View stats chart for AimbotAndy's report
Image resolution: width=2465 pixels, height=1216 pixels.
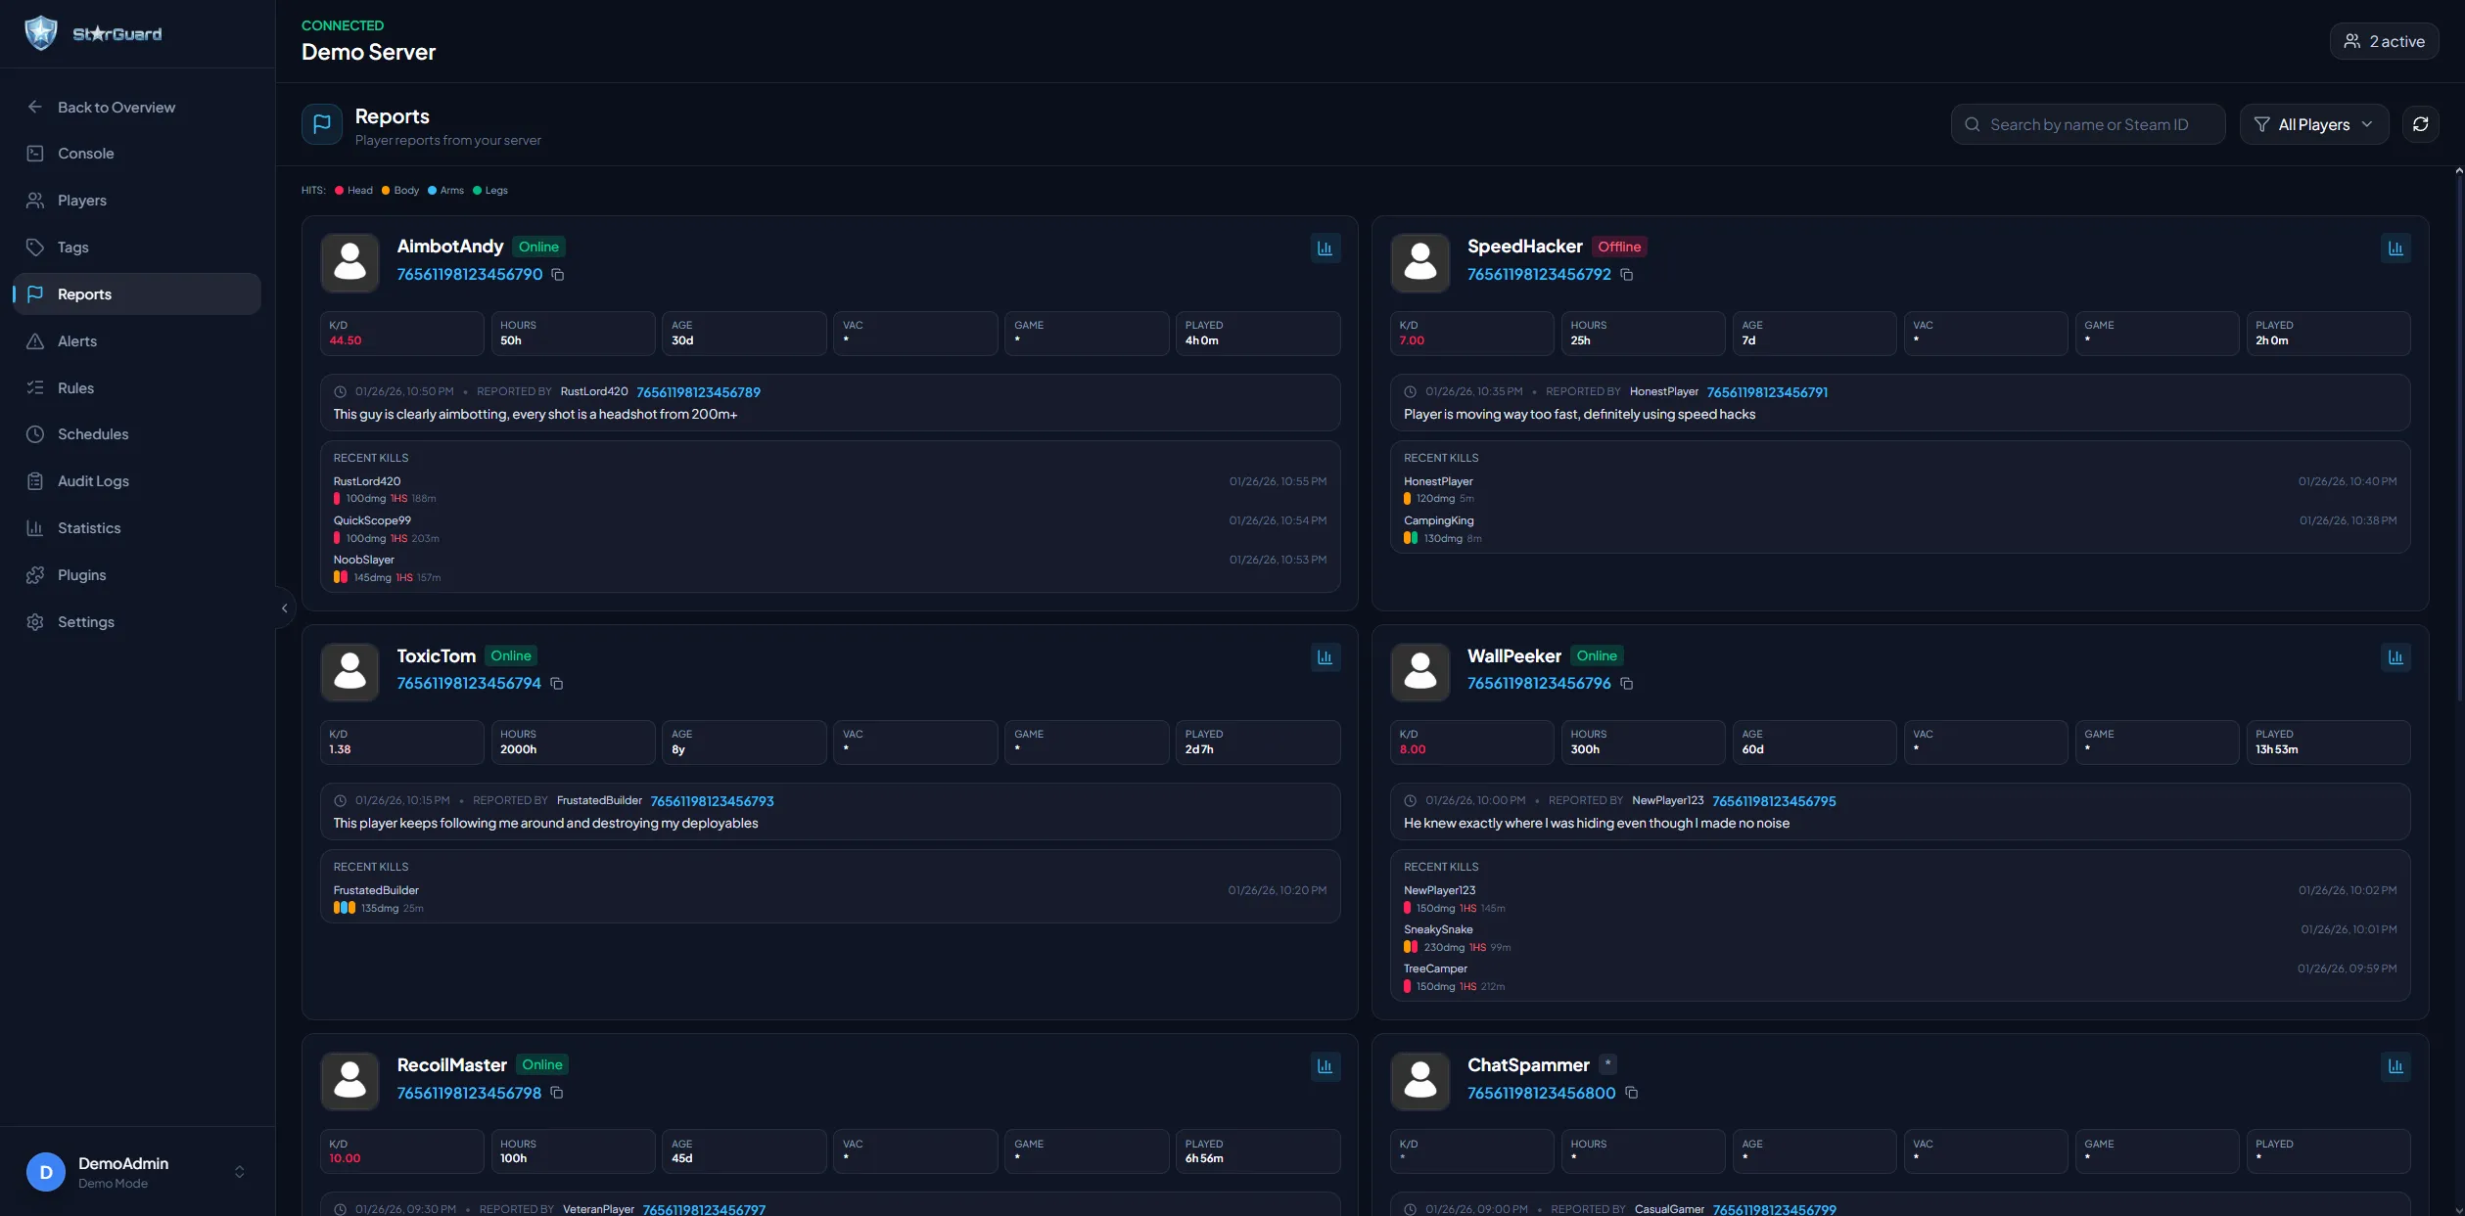1325,248
